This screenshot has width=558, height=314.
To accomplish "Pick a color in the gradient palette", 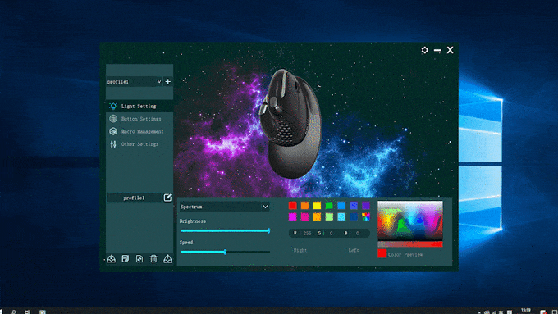I will [410, 221].
